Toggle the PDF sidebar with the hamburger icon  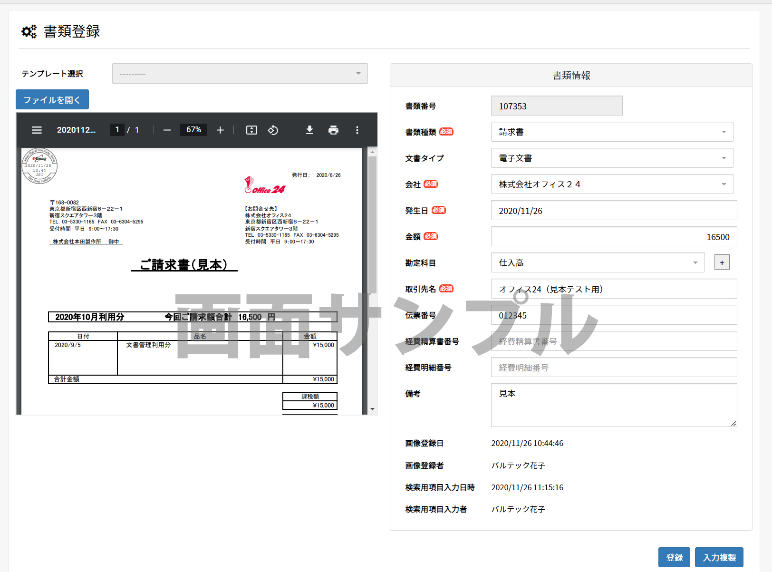click(x=37, y=130)
